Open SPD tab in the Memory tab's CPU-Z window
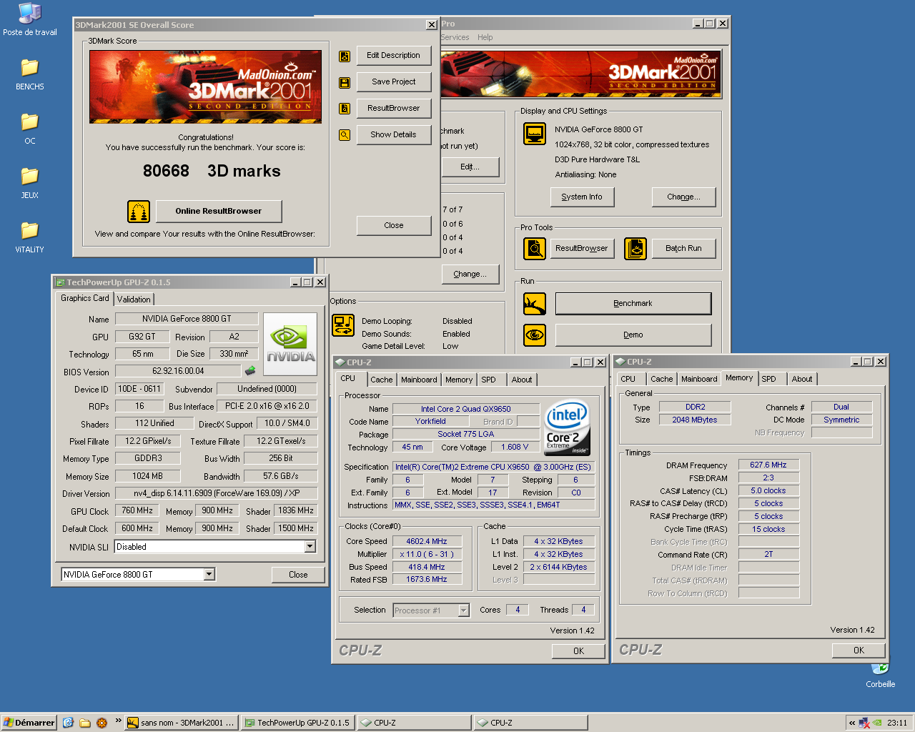Viewport: 915px width, 732px height. click(768, 379)
